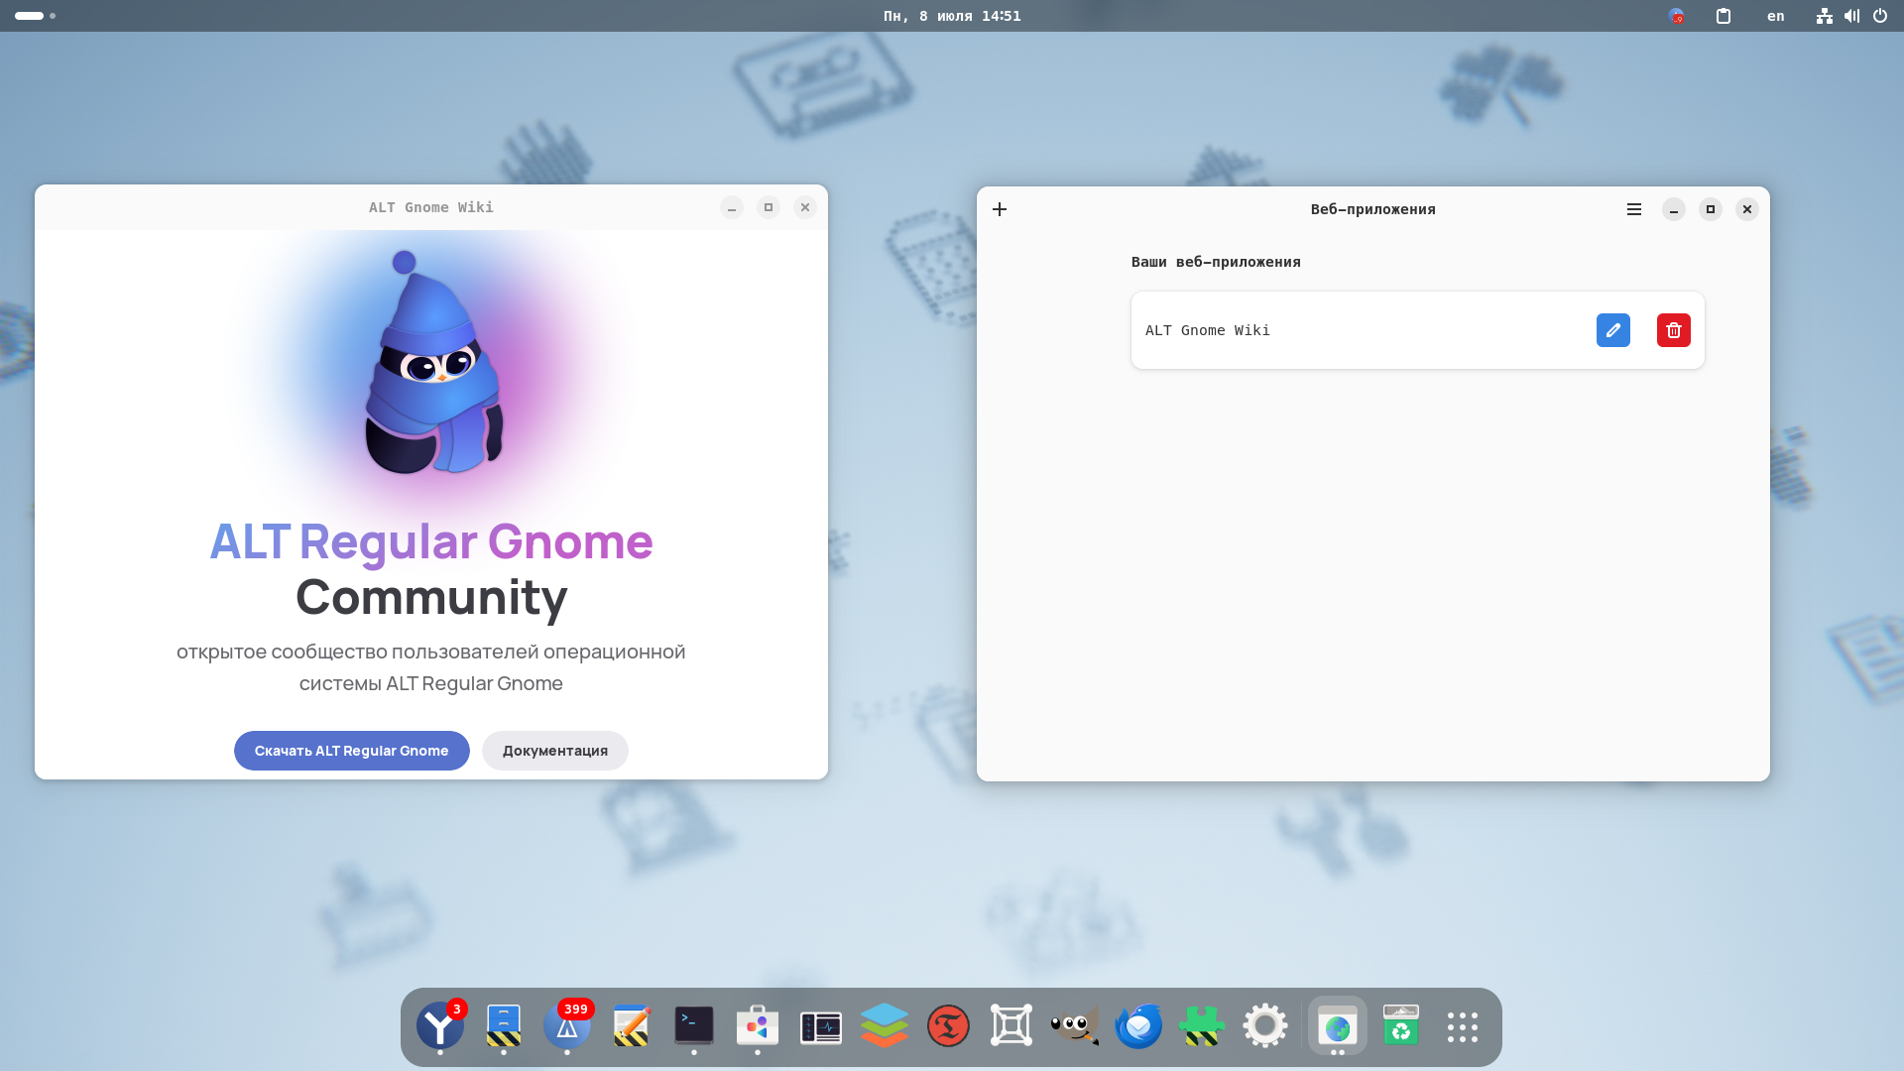Click the volume speaker icon in top bar

[x=1851, y=16]
